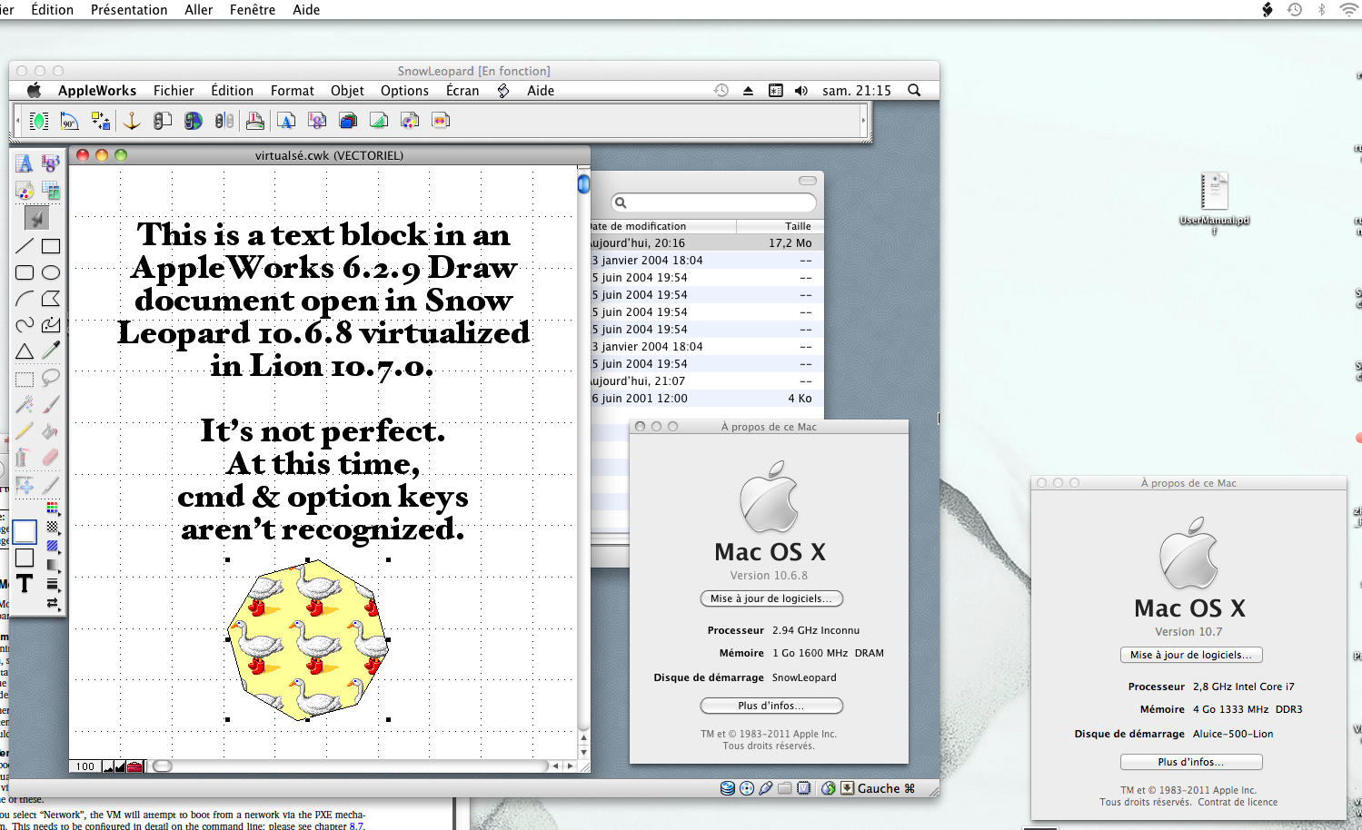Select the Regular Polygon triangle tool

tap(25, 351)
